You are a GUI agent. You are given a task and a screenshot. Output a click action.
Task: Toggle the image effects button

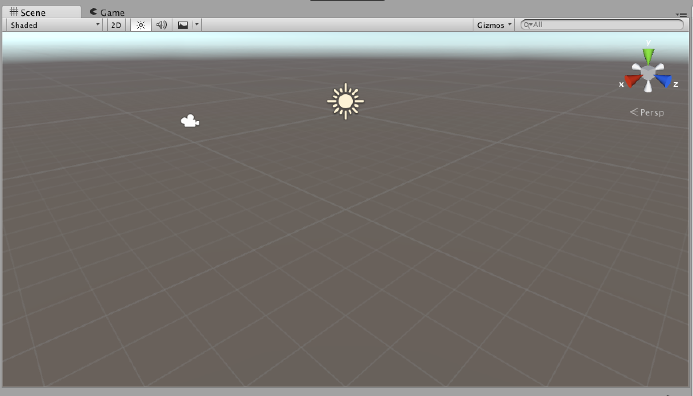click(183, 25)
